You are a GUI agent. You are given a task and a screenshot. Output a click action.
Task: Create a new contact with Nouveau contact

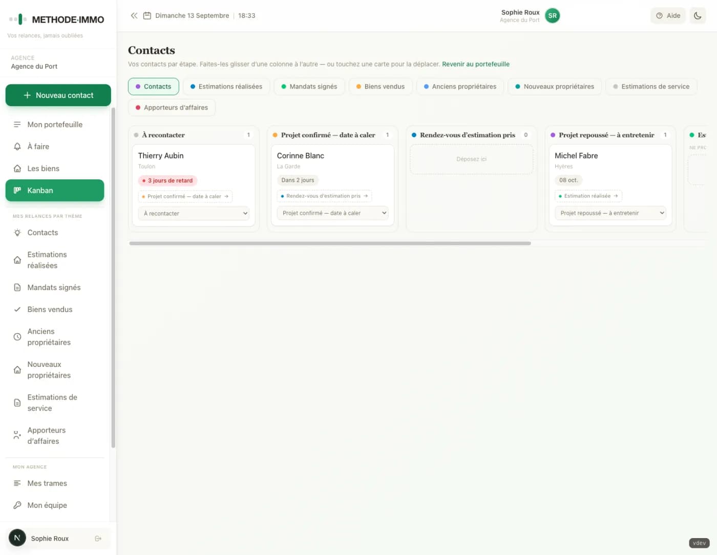tap(58, 95)
